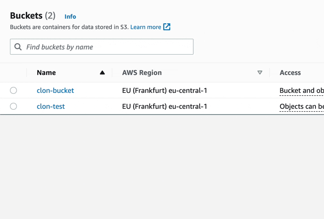
Task: Click the Access column header
Action: pos(290,73)
